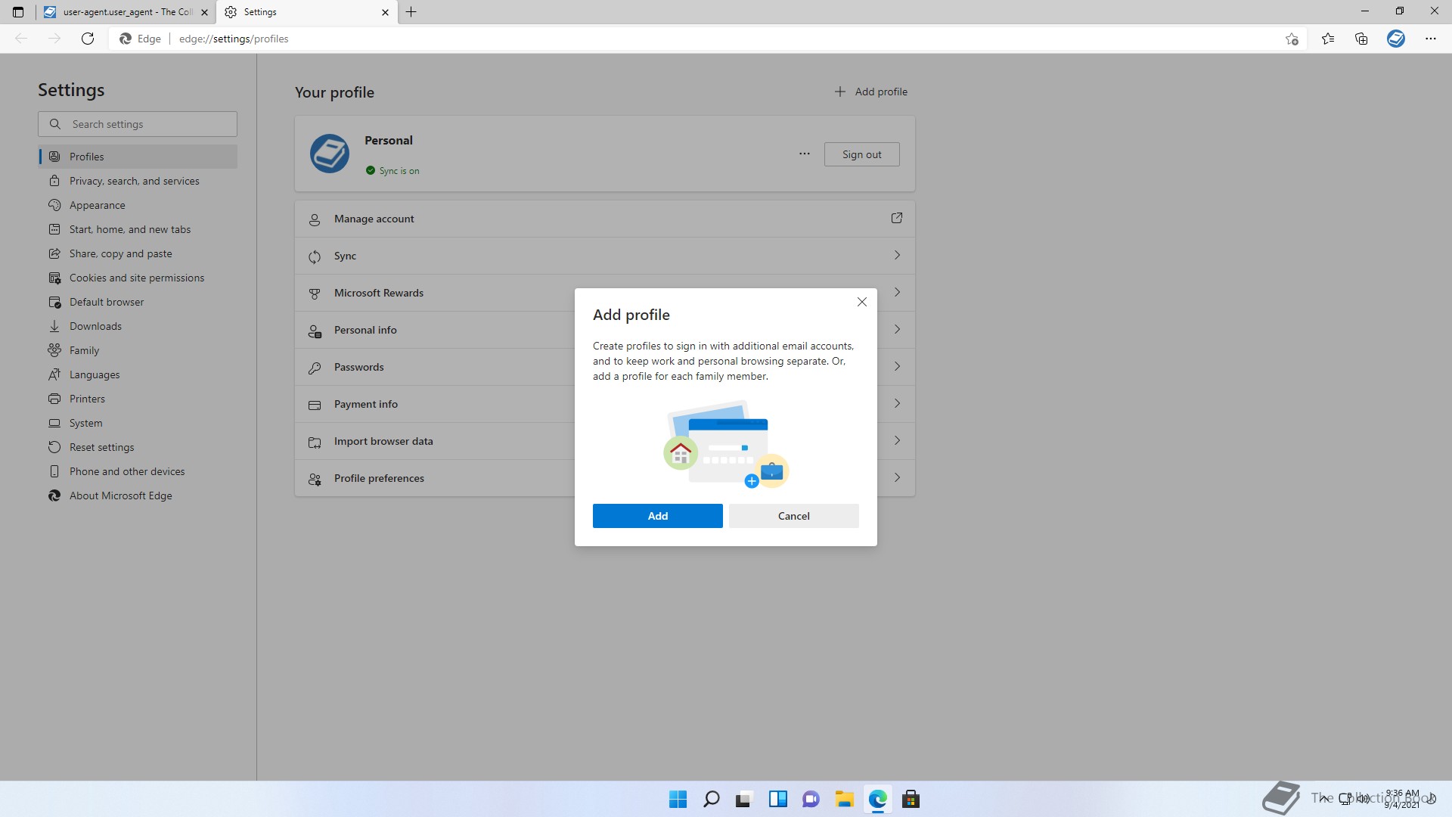Expand the Microsoft Rewards row chevron
This screenshot has width=1452, height=817.
(897, 292)
